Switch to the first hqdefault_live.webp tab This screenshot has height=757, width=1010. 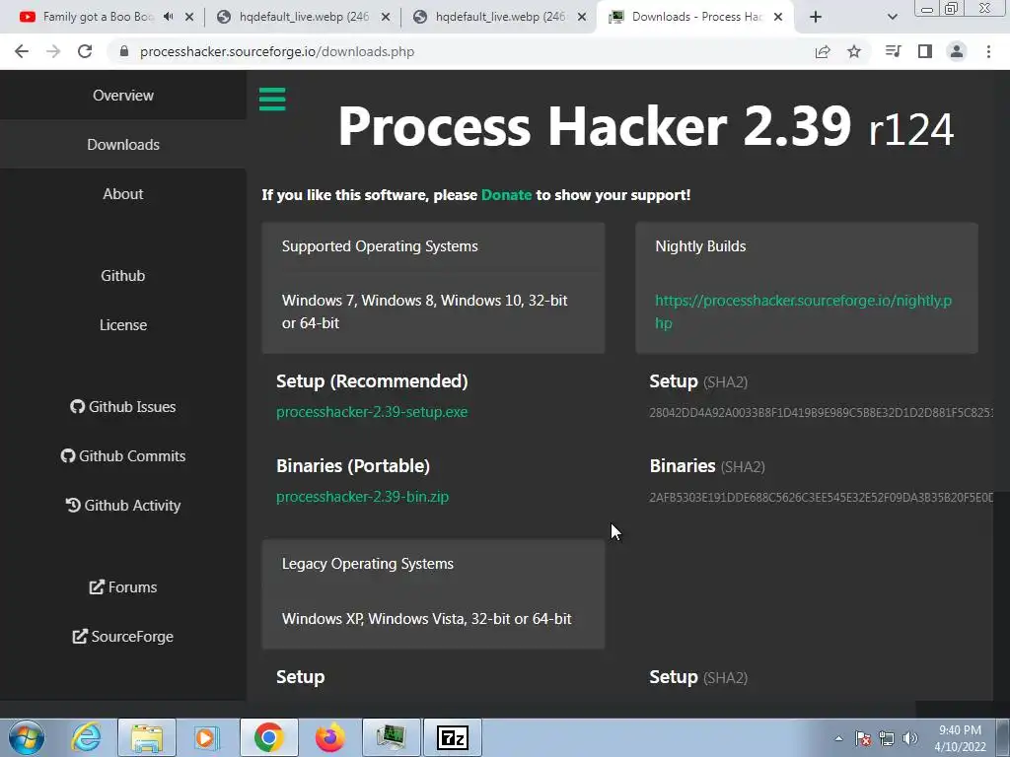coord(304,17)
